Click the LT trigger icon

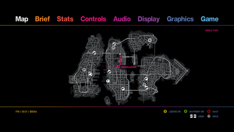pos(191,116)
